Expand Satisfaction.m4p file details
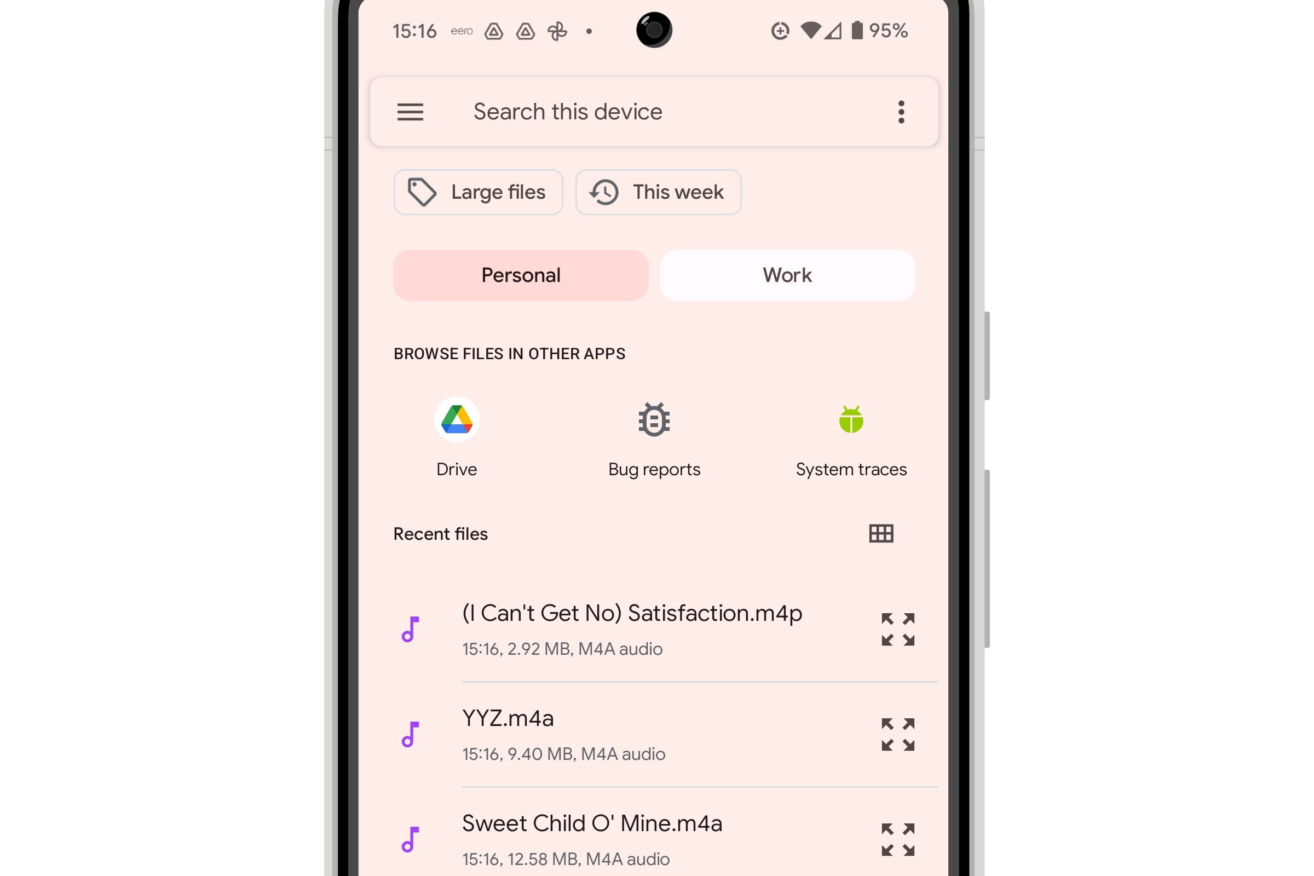This screenshot has width=1314, height=876. coord(896,629)
